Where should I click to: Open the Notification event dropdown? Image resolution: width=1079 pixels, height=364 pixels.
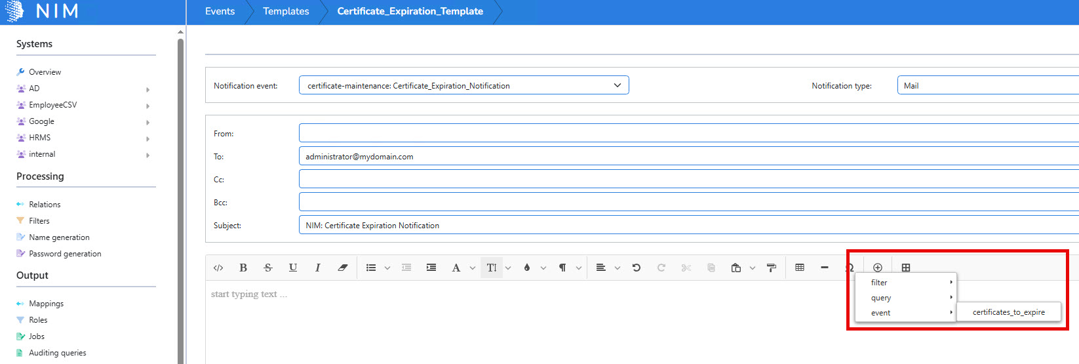pyautogui.click(x=464, y=85)
